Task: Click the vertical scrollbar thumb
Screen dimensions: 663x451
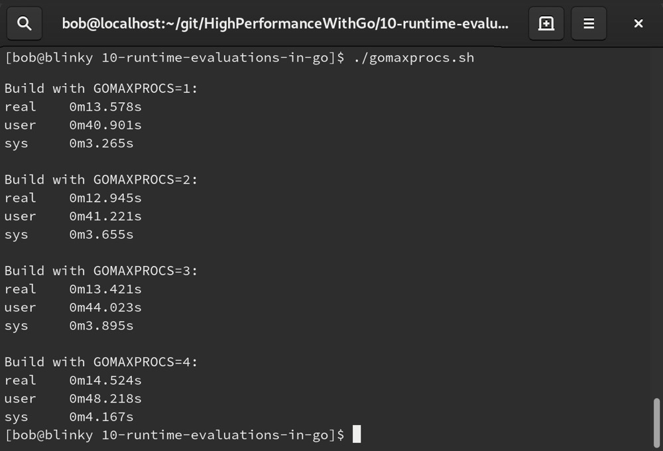Action: [656, 422]
